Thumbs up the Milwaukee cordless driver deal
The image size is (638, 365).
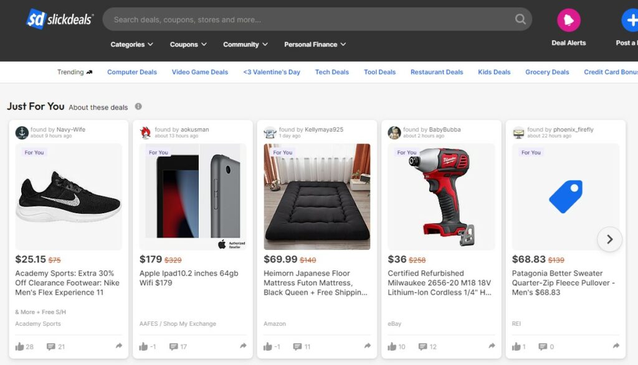click(392, 346)
